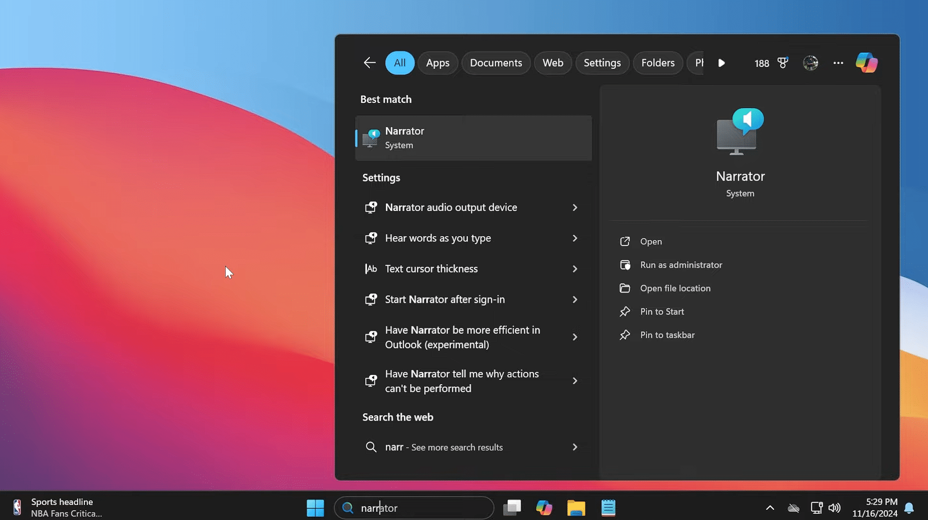Screen dimensions: 928x520
Task: Expand the narr web search chevron
Action: coord(575,447)
